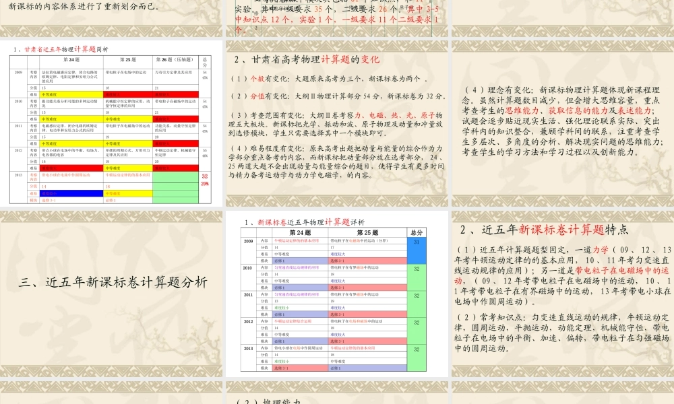The height and width of the screenshot is (404, 674).
Task: Click 选修3-1 in the Gansu table 2013 row
Action: (x=49, y=201)
